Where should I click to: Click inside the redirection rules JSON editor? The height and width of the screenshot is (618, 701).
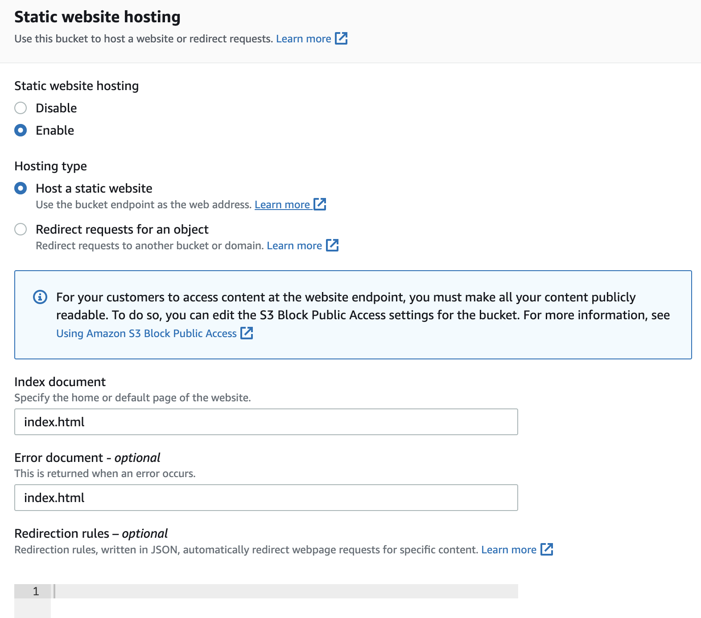[x=285, y=591]
